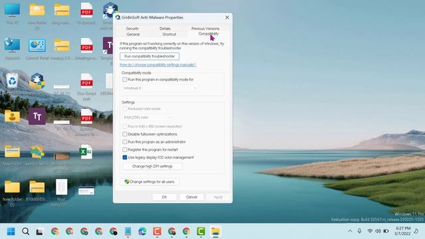The height and width of the screenshot is (239, 425).
Task: Switch to the Details tab
Action: pos(165,29)
